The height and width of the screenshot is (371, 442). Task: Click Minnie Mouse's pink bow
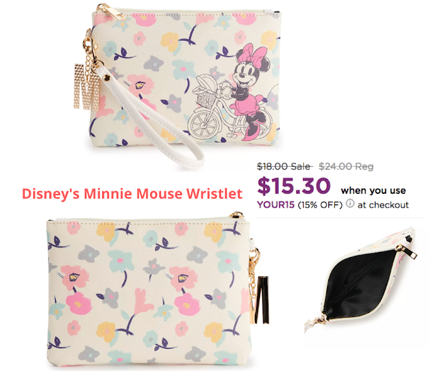[253, 54]
